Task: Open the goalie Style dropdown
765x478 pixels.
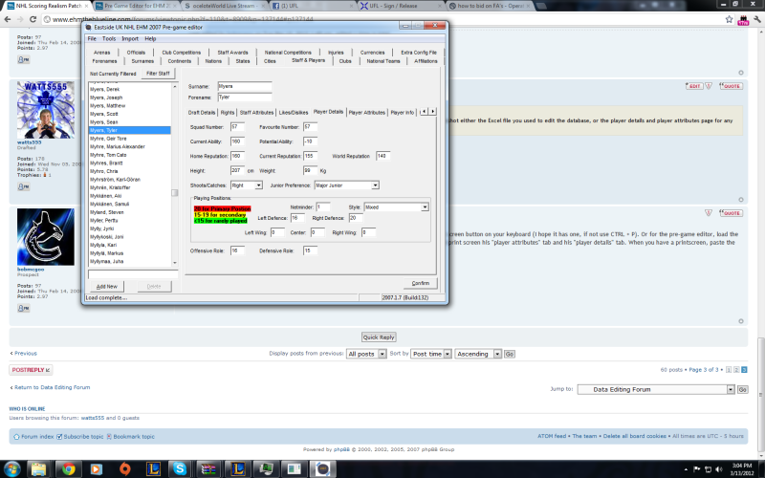Action: (425, 207)
